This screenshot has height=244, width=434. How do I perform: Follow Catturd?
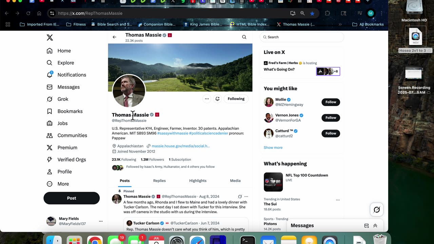tap(331, 133)
